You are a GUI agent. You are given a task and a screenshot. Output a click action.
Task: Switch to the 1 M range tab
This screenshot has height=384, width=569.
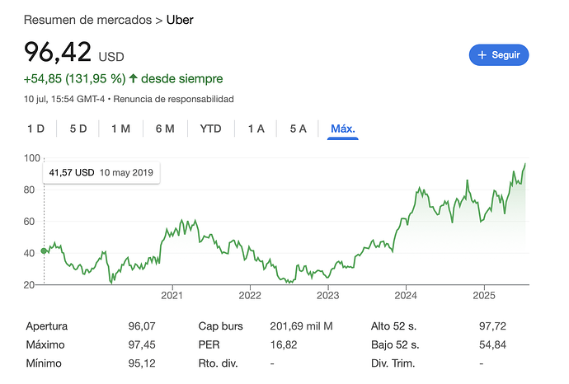(x=120, y=129)
